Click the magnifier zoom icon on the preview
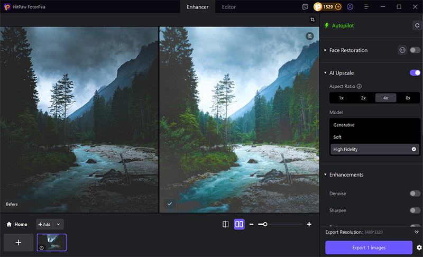This screenshot has height=257, width=423. 310,36
